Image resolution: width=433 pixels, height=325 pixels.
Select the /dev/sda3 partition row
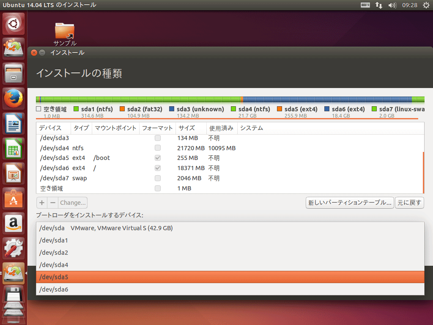(x=230, y=138)
